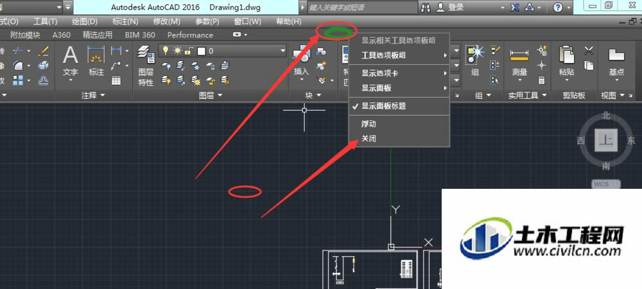
Task: Click the keyword search input field
Action: point(361,7)
